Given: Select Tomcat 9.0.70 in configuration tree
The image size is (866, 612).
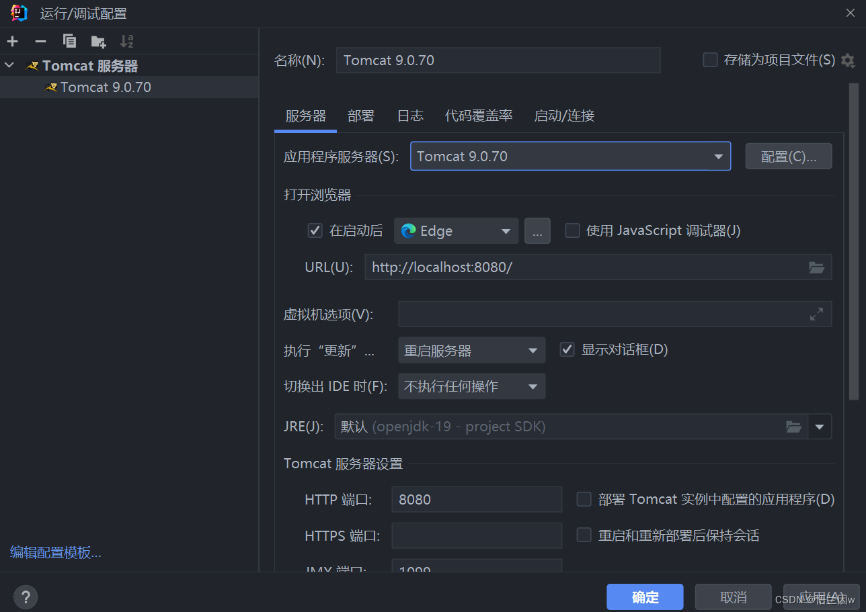Looking at the screenshot, I should (x=129, y=87).
